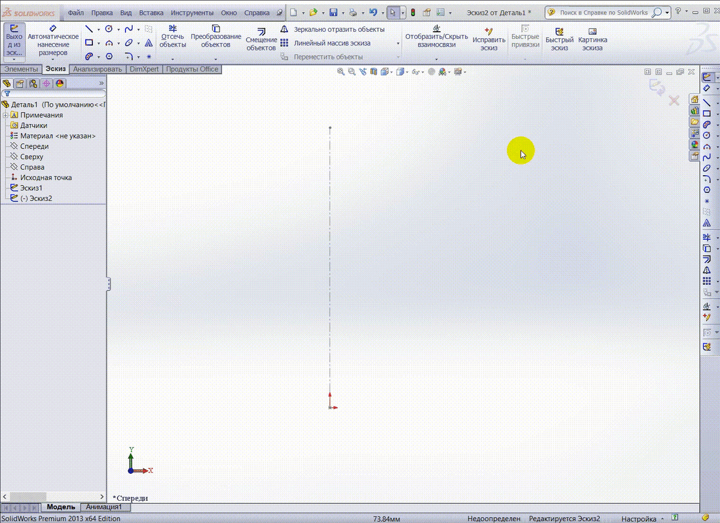Click the New document icon
The image size is (720, 523).
(293, 12)
